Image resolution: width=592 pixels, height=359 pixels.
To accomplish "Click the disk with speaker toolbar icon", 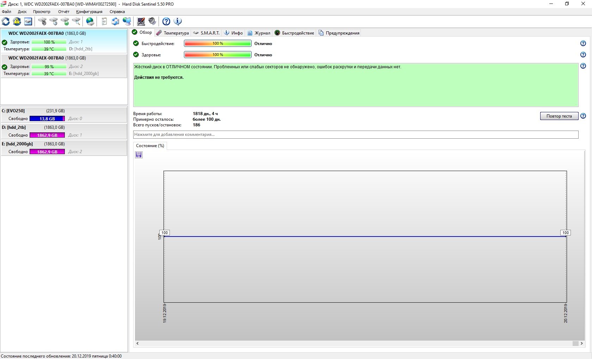I will 42,21.
